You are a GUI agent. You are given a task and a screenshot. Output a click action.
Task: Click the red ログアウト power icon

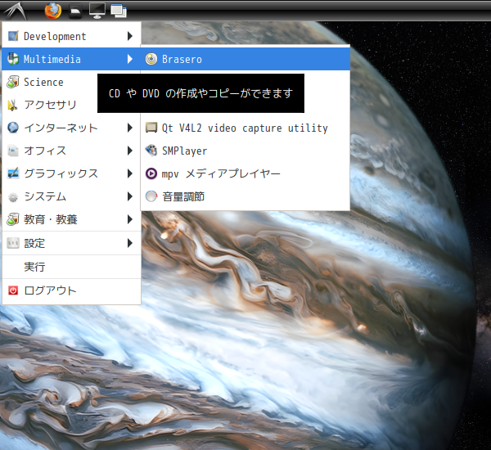click(x=13, y=290)
